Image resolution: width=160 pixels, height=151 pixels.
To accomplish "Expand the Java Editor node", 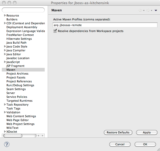I will tap(5, 54).
